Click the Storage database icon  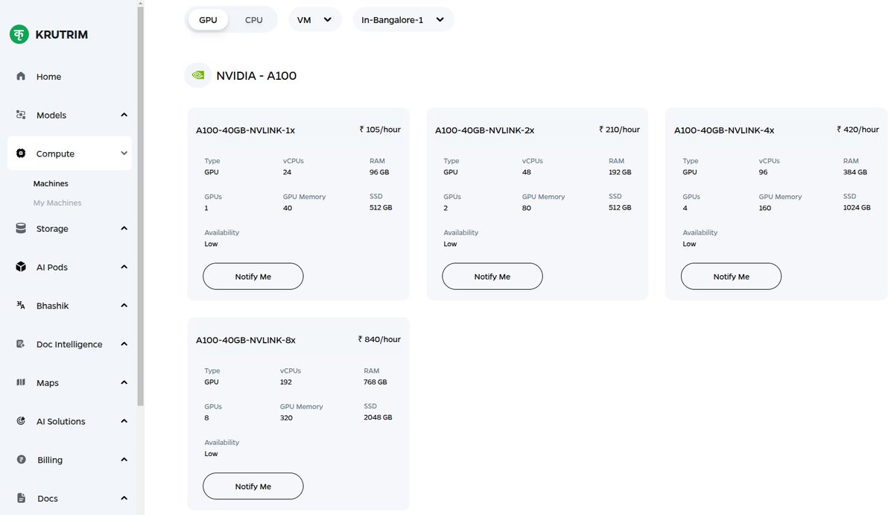click(21, 228)
